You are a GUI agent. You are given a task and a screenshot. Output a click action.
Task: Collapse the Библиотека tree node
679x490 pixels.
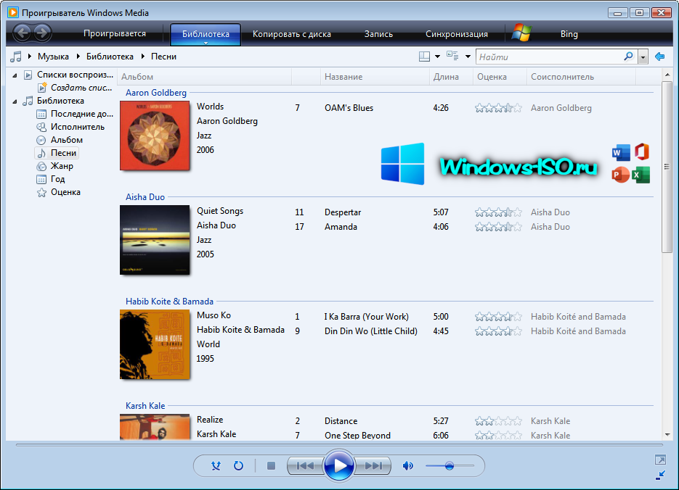tap(15, 101)
